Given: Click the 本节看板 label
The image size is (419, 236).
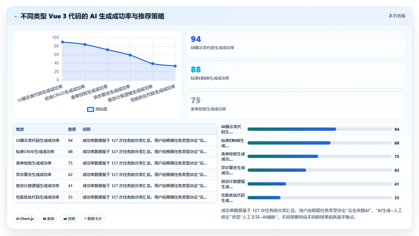Looking at the screenshot, I should click(x=397, y=16).
